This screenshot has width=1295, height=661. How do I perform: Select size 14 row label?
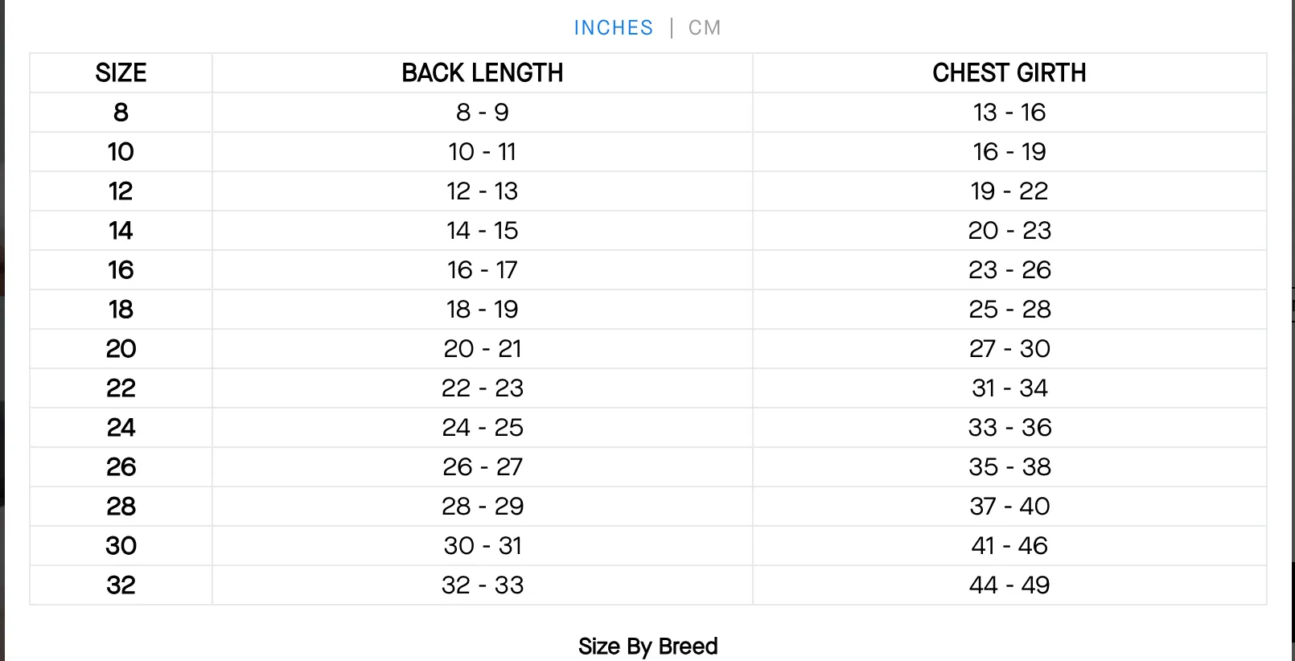click(121, 231)
